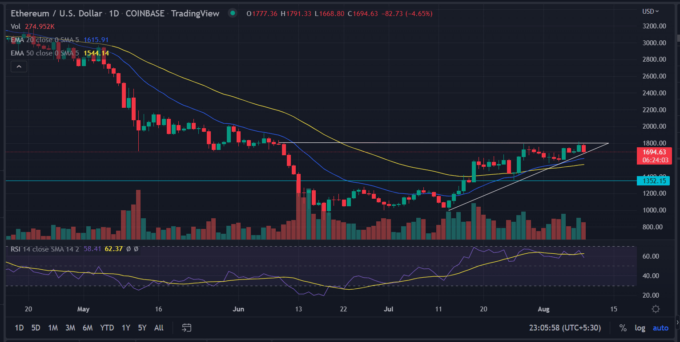Show All time range data

tap(159, 328)
